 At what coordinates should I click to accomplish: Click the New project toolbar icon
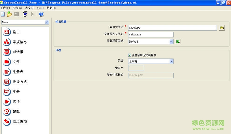click(3, 14)
